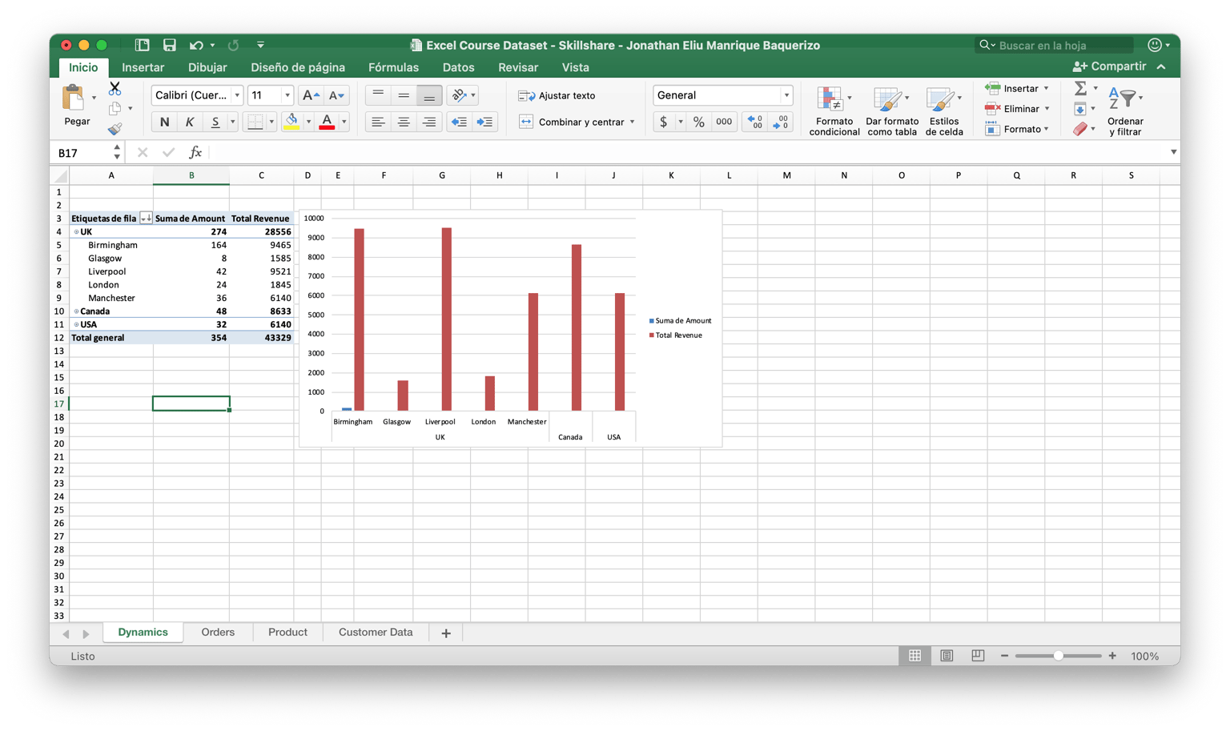Open Conditional Formatting (Formato condicional)
The width and height of the screenshot is (1230, 731).
click(x=834, y=111)
